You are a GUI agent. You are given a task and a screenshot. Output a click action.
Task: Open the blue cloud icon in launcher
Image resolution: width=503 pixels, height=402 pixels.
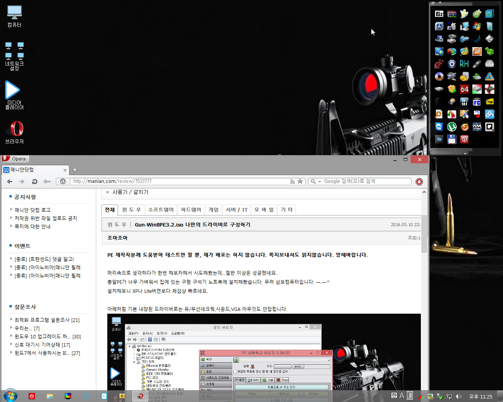click(489, 114)
